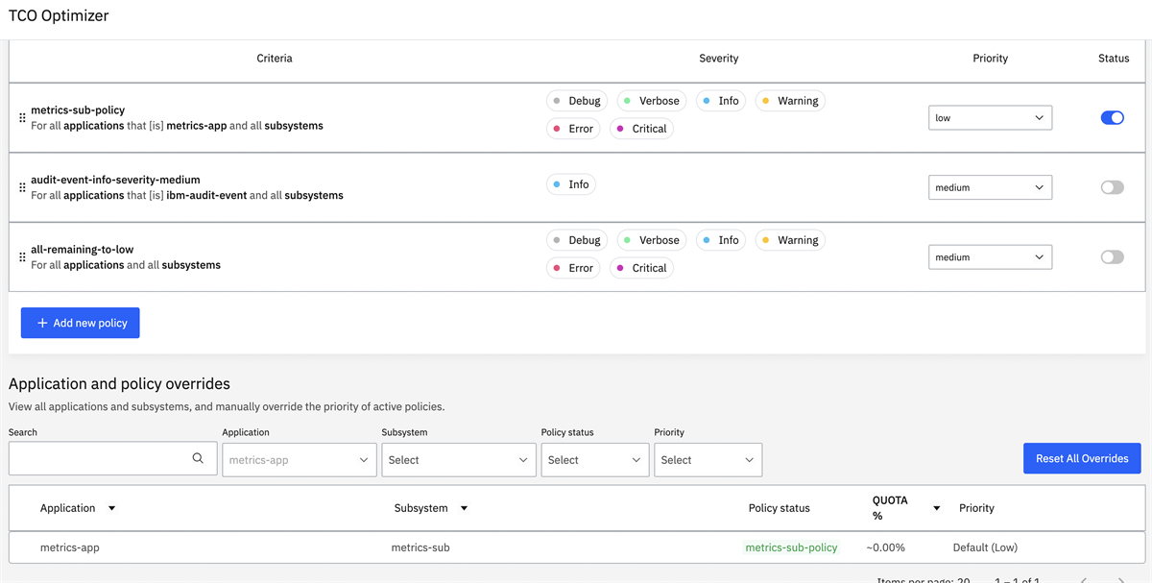Click drag handle for audit-event-info-severity-medium row
The height and width of the screenshot is (583, 1152).
click(22, 187)
